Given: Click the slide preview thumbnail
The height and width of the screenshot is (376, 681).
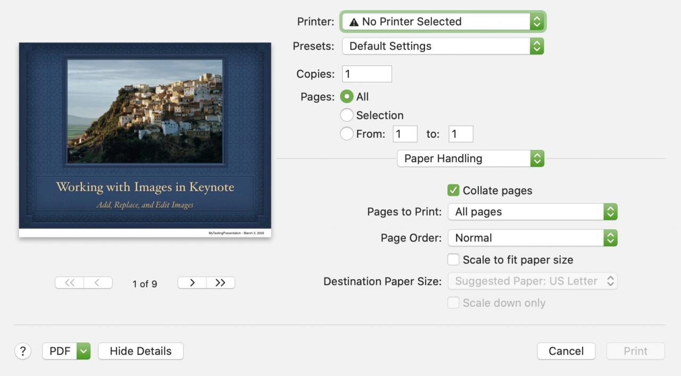Looking at the screenshot, I should [145, 140].
